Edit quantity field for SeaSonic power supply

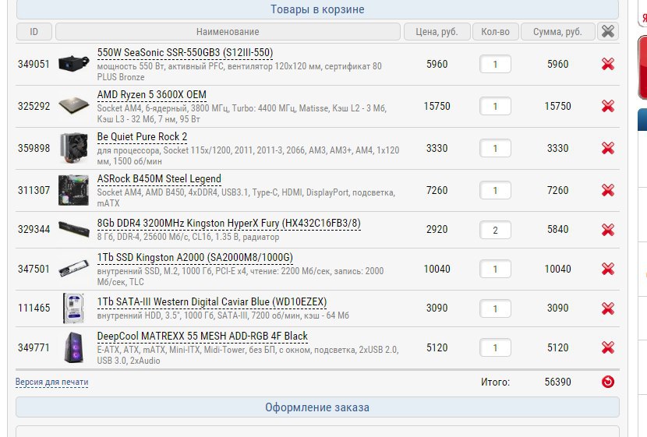coord(495,65)
